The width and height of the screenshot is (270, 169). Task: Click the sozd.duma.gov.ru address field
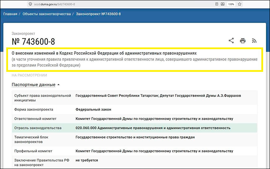[120, 4]
